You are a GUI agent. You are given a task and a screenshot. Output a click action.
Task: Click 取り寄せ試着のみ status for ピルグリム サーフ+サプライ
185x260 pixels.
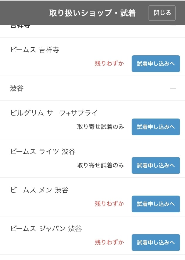pos(100,127)
